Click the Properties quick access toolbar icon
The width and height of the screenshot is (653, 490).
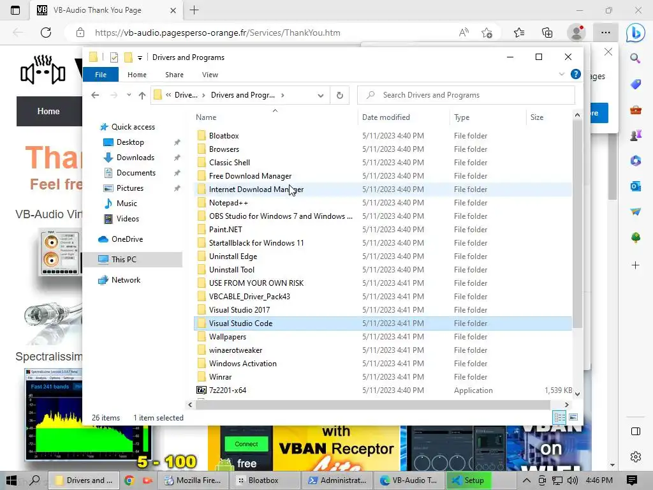[x=114, y=57]
